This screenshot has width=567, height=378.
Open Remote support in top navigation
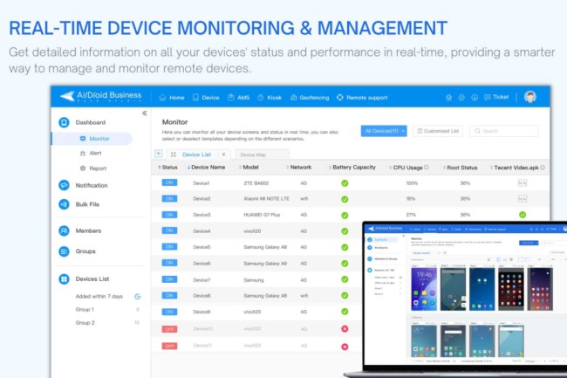[x=362, y=98]
